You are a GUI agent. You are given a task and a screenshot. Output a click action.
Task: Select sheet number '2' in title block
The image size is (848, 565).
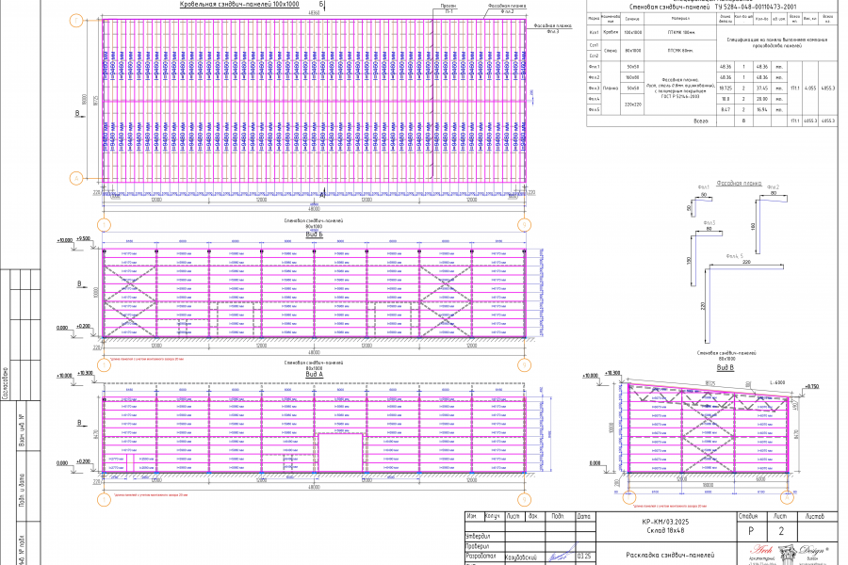(x=781, y=531)
